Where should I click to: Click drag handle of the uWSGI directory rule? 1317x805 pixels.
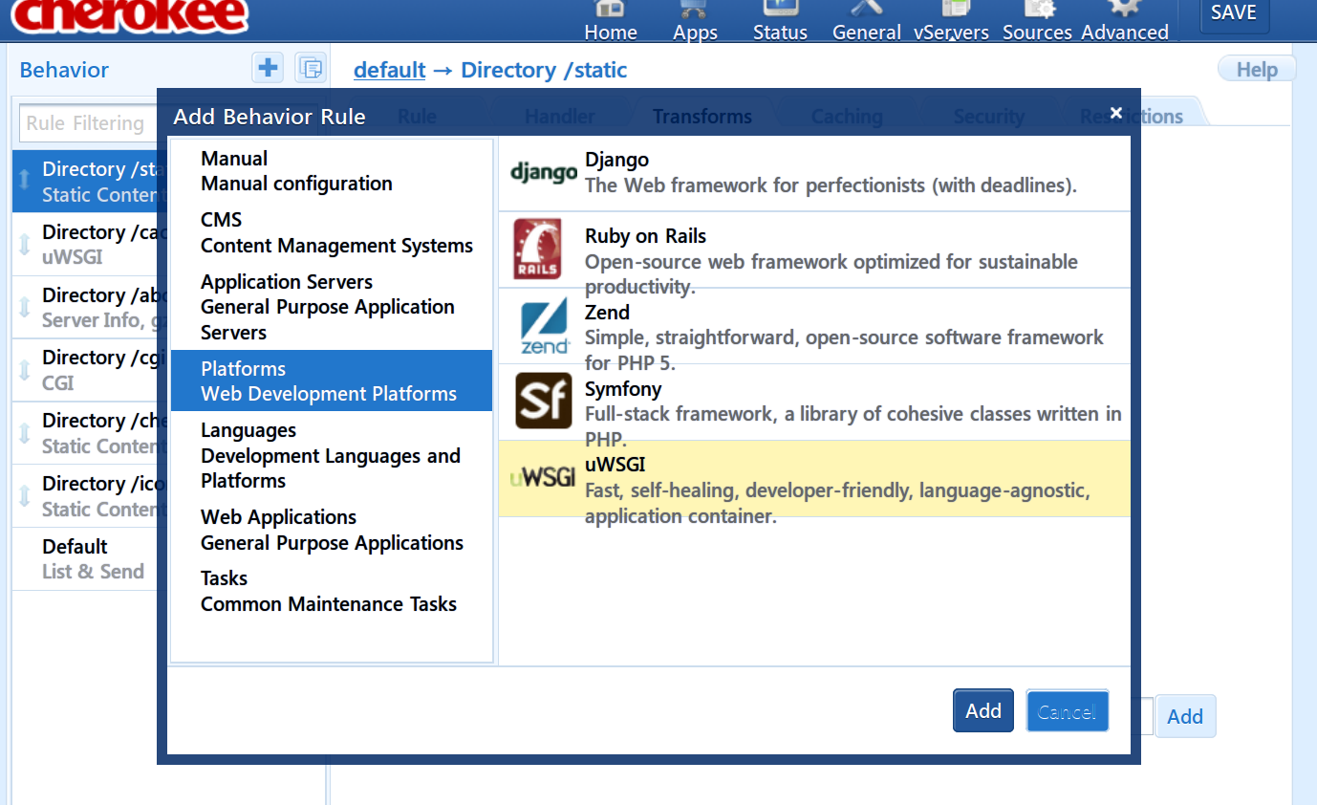point(25,244)
